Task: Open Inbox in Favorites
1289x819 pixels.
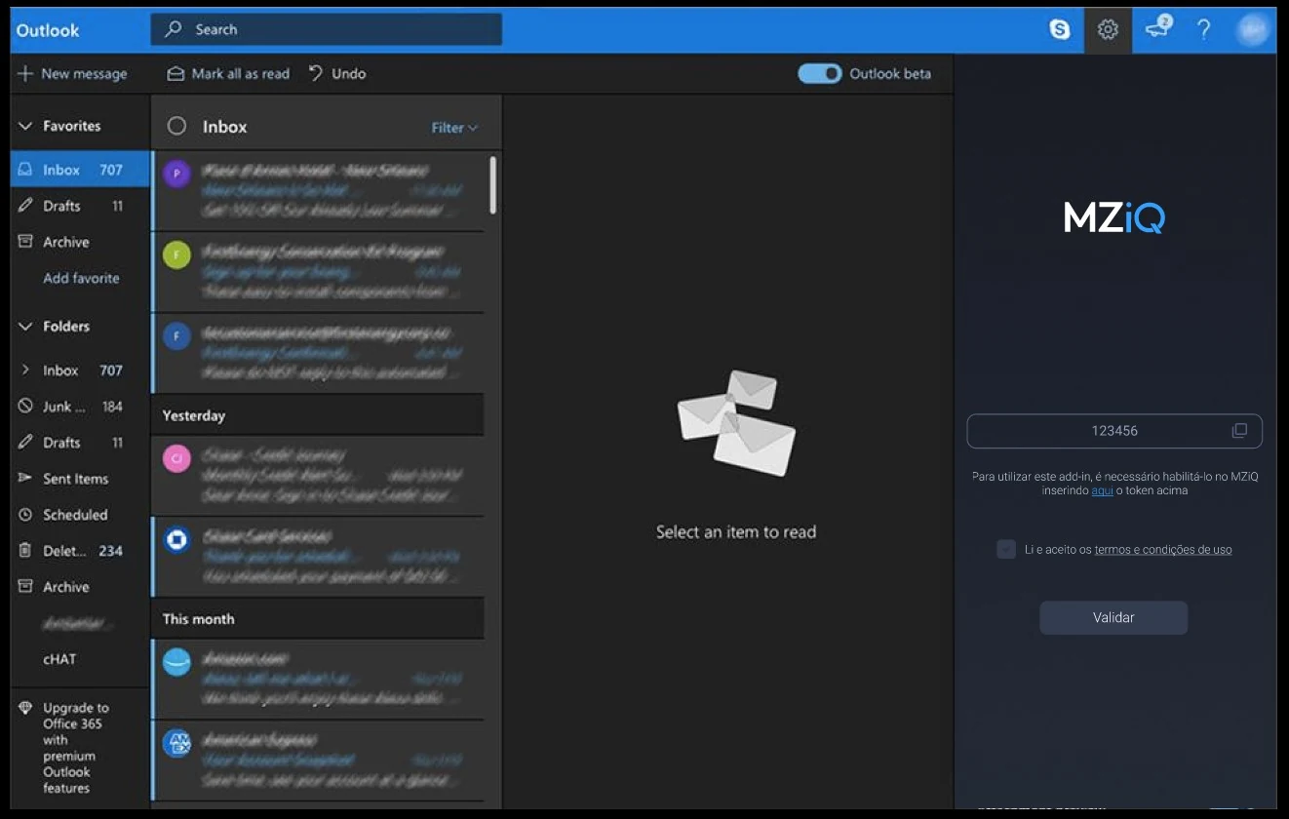Action: click(x=80, y=170)
